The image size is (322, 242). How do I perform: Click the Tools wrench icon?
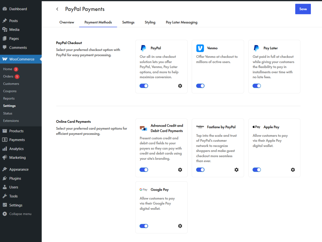tap(5, 196)
